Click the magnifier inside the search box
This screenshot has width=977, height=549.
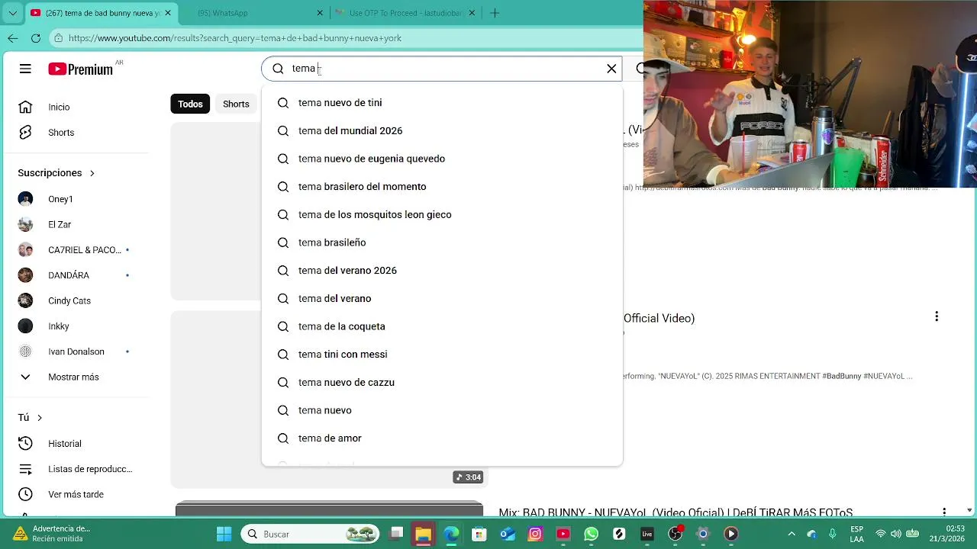[278, 69]
